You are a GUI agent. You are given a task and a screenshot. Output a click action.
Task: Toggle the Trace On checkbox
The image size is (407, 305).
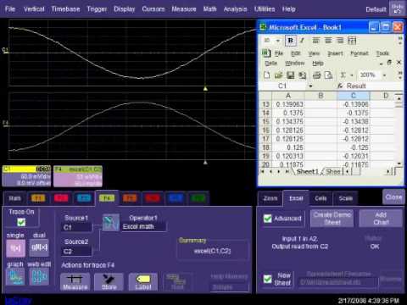click(21, 222)
